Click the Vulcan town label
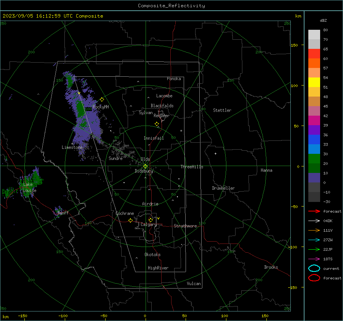 pos(194,284)
